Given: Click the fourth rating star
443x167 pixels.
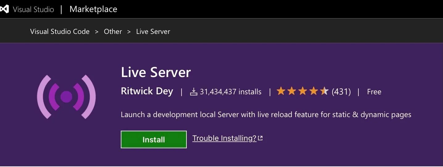Looking at the screenshot, I should point(313,91).
